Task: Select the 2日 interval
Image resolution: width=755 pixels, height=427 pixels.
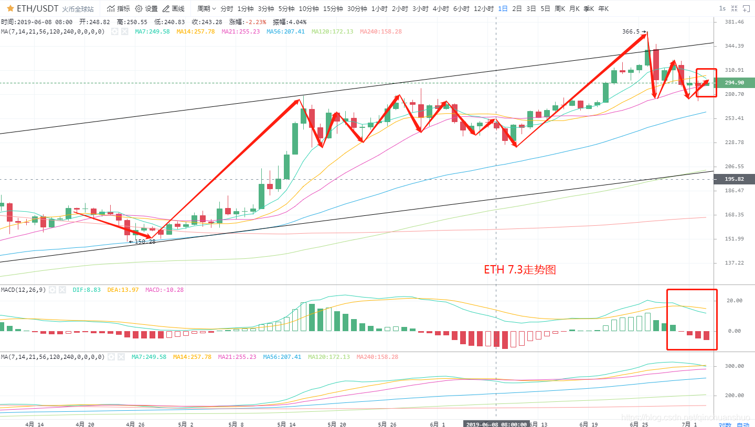Action: point(517,8)
